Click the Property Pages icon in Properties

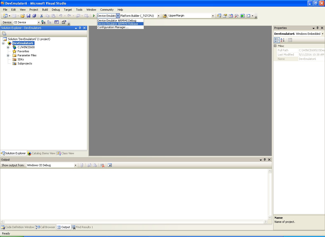point(290,40)
